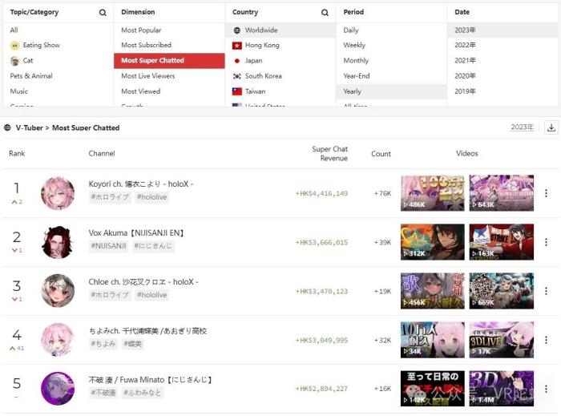Select Daily period
This screenshot has width=561, height=416.
[x=351, y=30]
